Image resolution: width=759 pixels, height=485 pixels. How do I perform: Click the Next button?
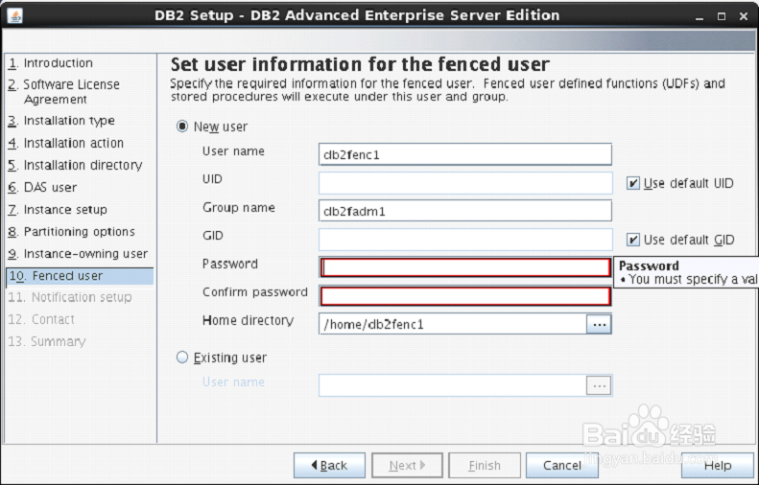point(407,465)
